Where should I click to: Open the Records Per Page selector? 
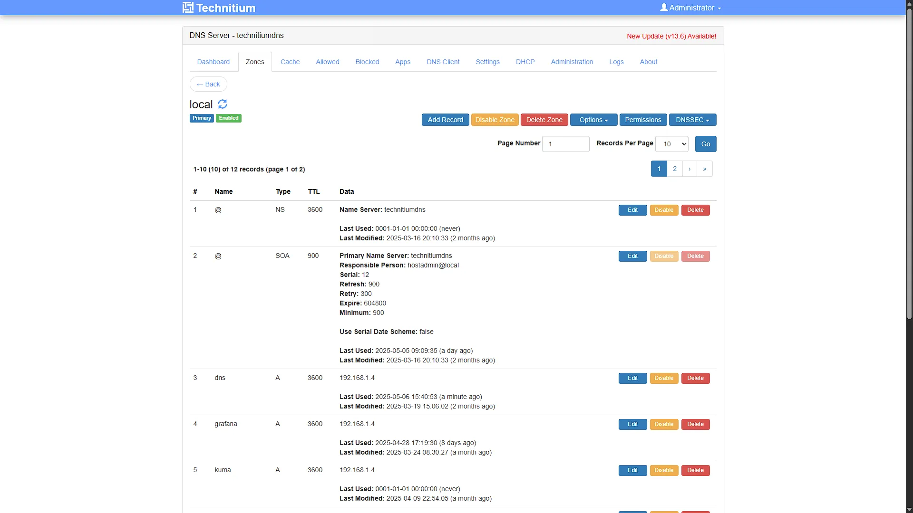point(672,144)
